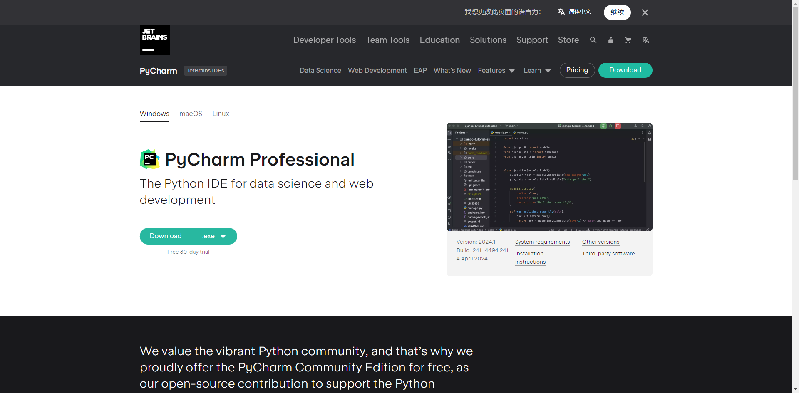
Task: Open Installation instructions link
Action: coord(530,258)
